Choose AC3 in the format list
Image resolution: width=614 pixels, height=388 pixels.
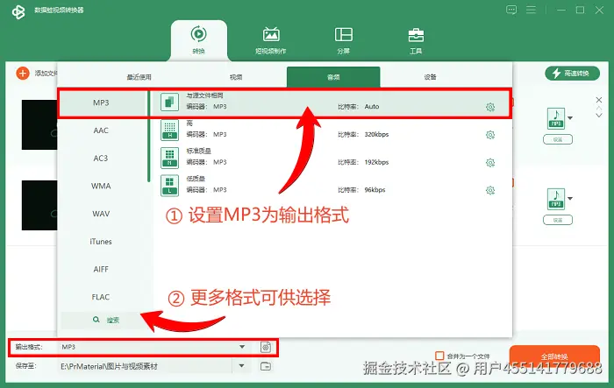click(x=101, y=159)
